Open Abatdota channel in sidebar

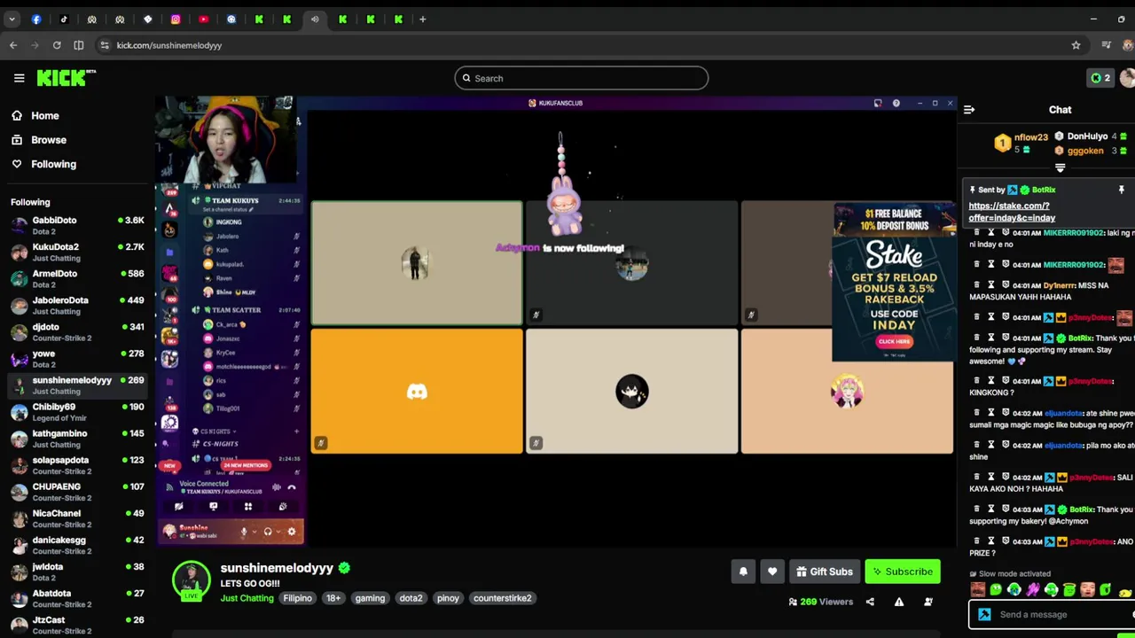75,597
